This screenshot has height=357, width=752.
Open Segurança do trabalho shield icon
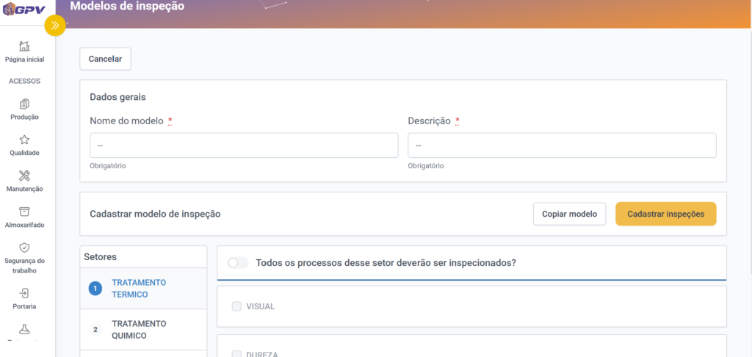point(24,248)
